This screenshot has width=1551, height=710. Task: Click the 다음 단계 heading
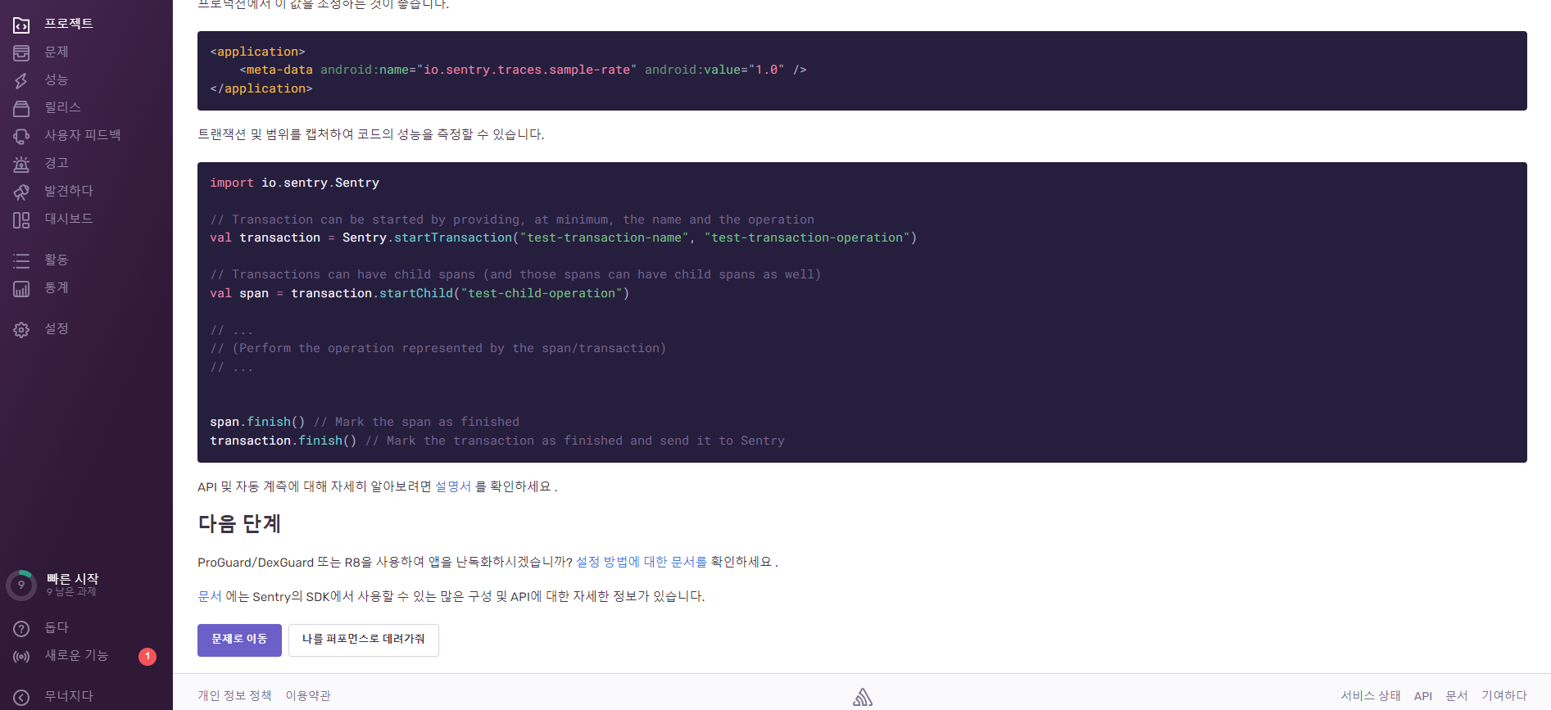[239, 524]
